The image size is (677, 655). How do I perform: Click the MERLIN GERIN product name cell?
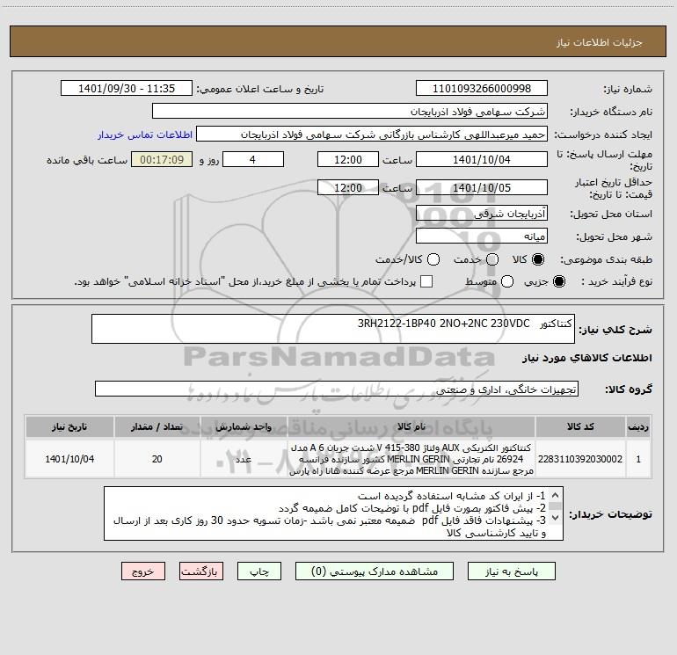[x=411, y=459]
